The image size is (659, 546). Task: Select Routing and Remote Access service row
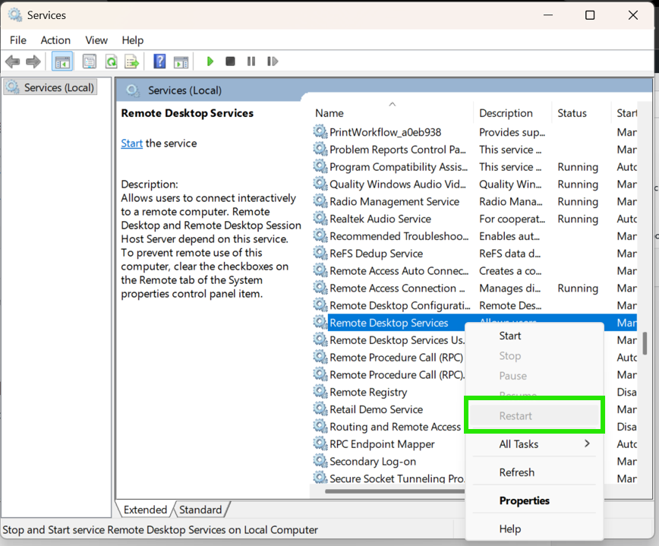pos(389,426)
